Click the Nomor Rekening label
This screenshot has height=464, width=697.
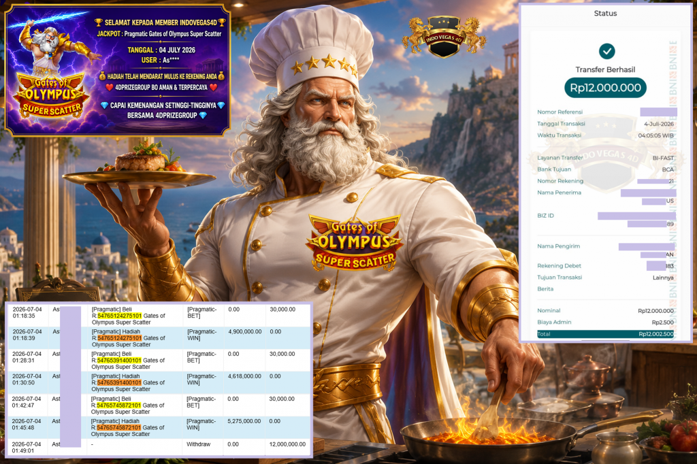pyautogui.click(x=560, y=181)
